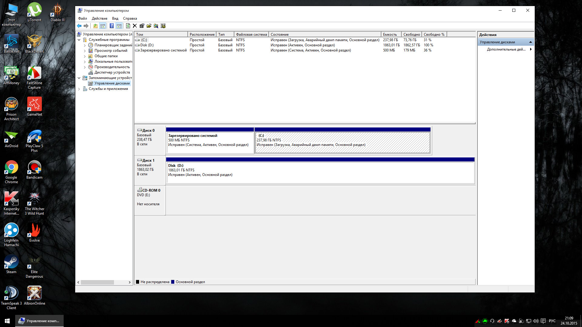Click the Up one level folder icon
This screenshot has width=582, height=327.
[95, 26]
